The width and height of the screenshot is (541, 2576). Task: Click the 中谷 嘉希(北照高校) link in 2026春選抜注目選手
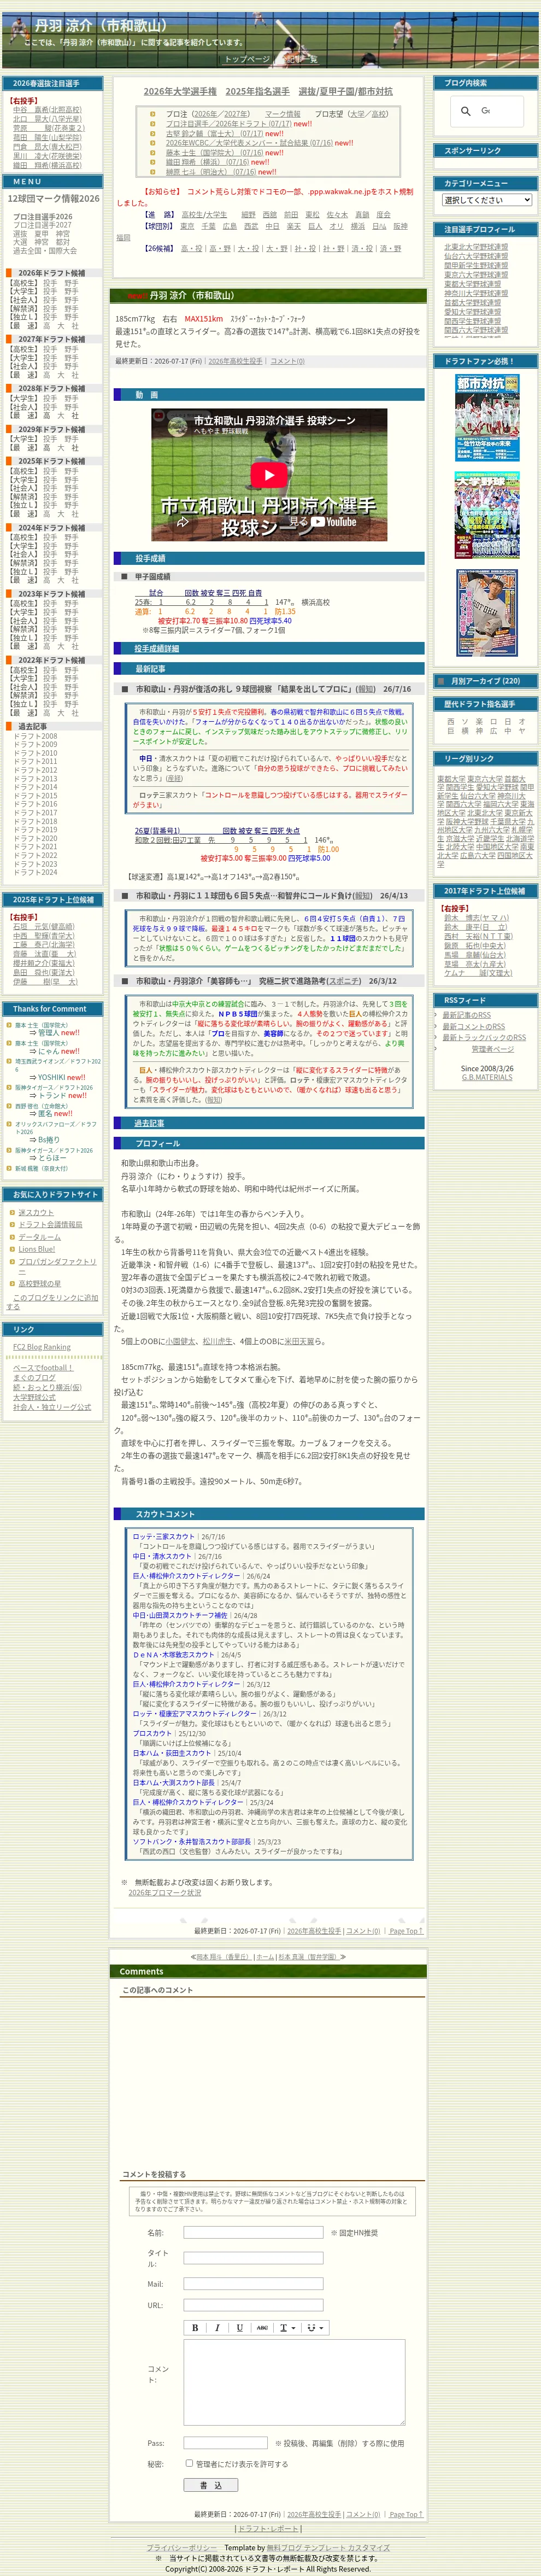click(47, 110)
